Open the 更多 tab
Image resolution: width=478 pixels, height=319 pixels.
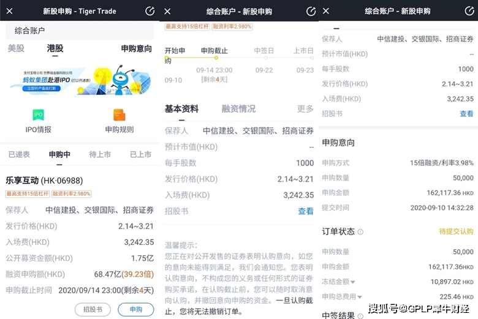pyautogui.click(x=305, y=109)
